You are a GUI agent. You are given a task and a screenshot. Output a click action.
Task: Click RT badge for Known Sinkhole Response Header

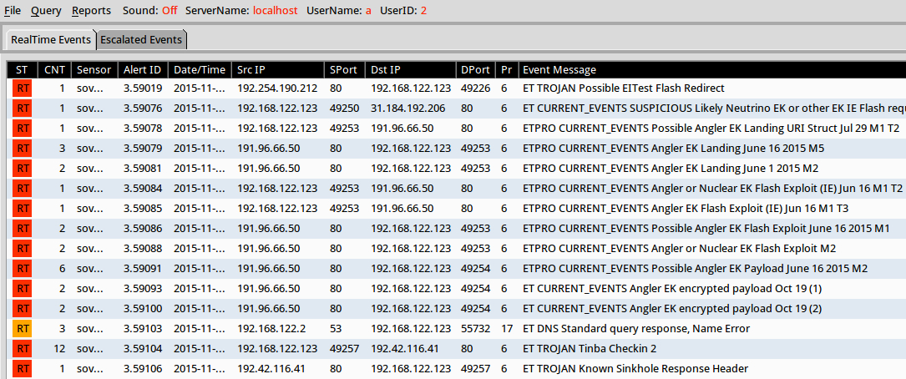[23, 368]
